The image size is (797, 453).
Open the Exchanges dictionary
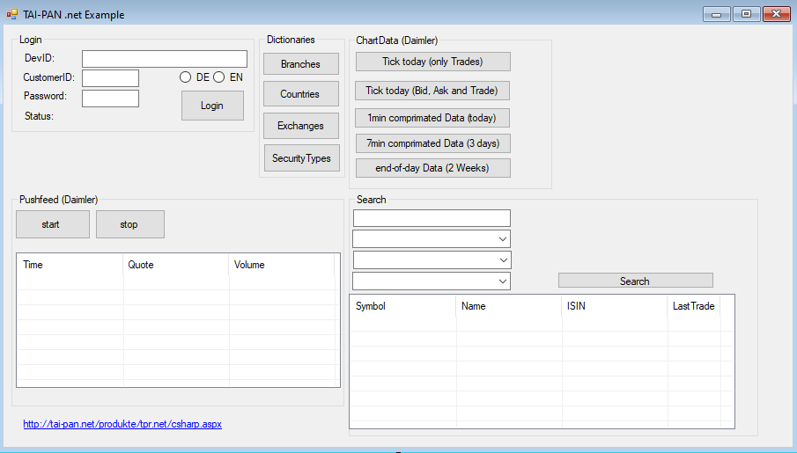(301, 126)
